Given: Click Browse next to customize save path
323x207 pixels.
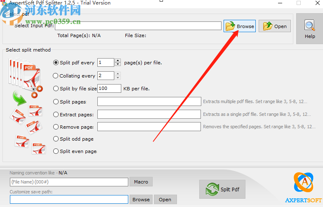Looking at the screenshot, I should pyautogui.click(x=141, y=200).
